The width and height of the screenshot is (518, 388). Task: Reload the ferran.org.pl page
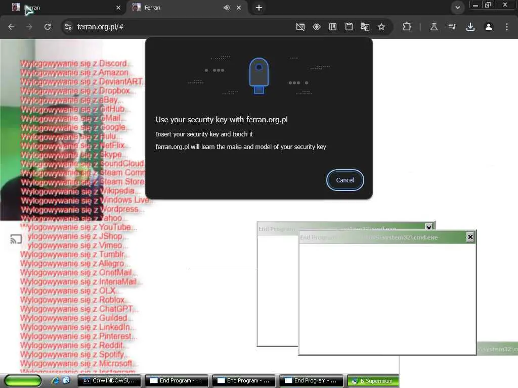click(48, 27)
